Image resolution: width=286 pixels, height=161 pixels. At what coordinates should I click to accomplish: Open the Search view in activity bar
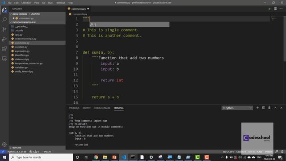[x=4, y=20]
